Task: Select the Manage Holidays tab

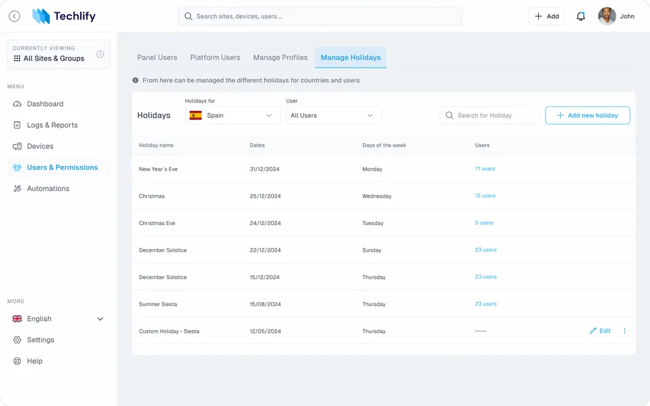Action: (351, 58)
